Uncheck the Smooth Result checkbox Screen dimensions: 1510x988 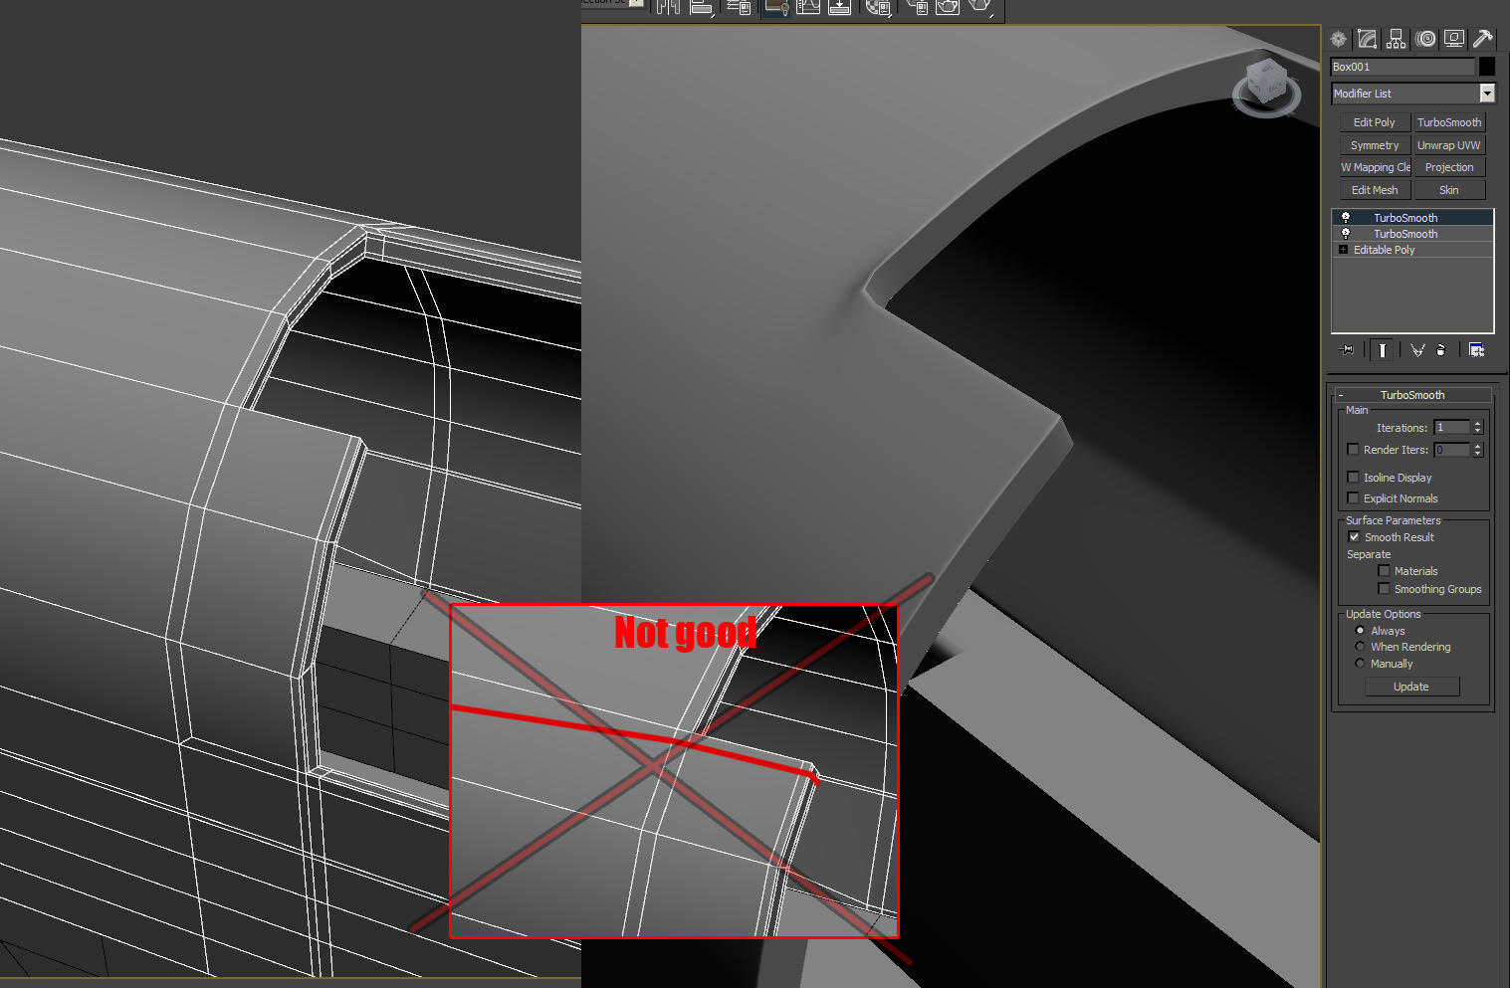[1354, 537]
